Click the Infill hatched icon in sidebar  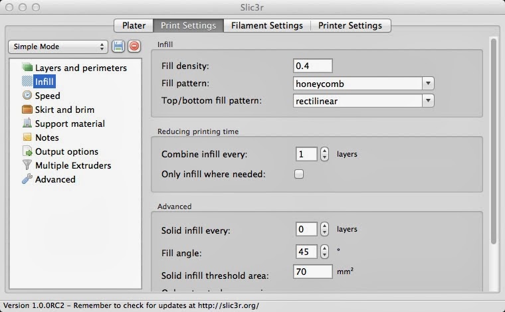coord(27,82)
